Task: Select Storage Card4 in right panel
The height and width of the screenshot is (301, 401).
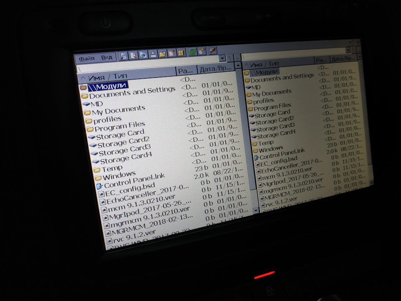Action: [x=276, y=134]
